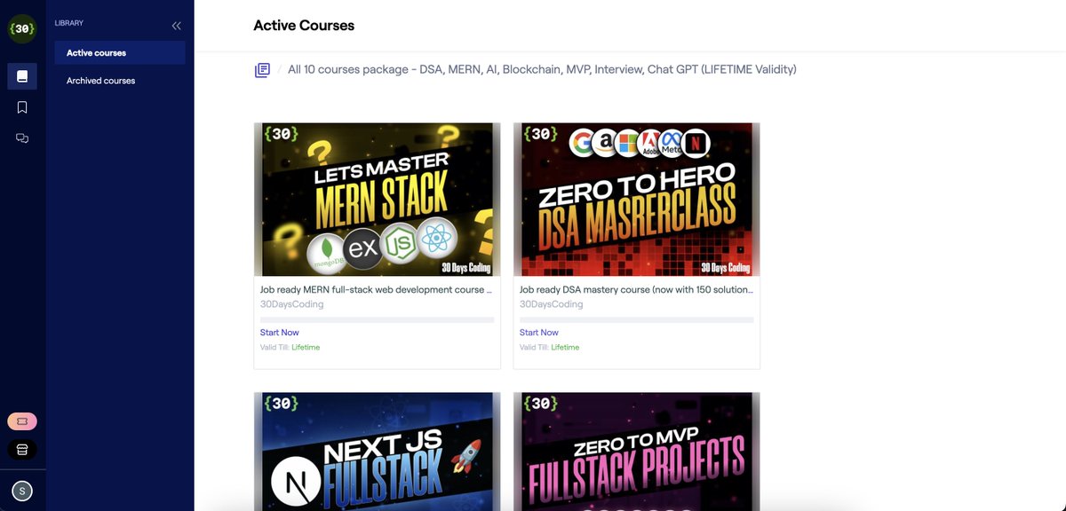Viewport: 1066px width, 511px height.
Task: Click Start Now under the DSA course
Action: point(538,333)
